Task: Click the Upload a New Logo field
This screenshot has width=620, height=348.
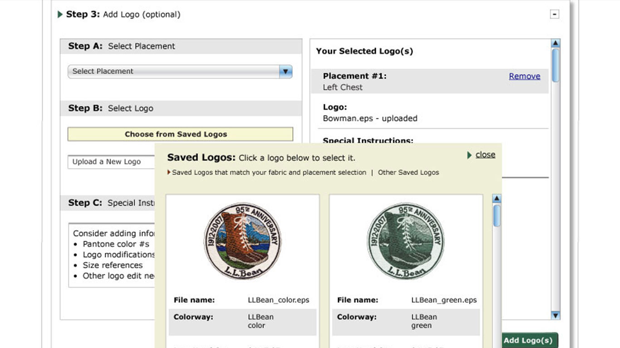Action: tap(111, 162)
